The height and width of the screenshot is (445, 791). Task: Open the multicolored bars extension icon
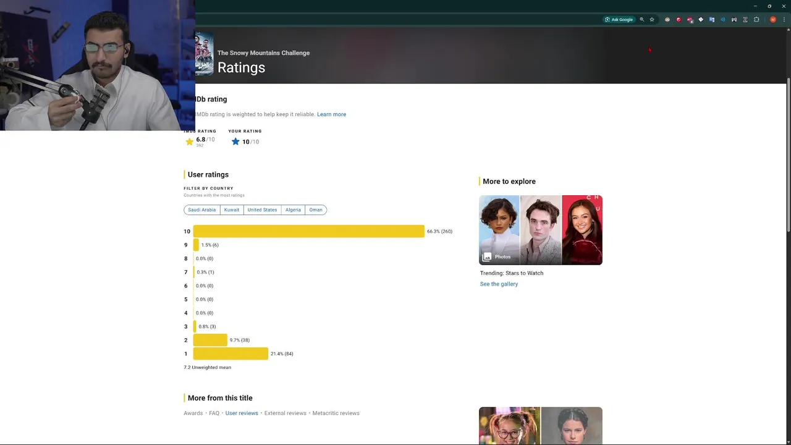click(x=734, y=19)
